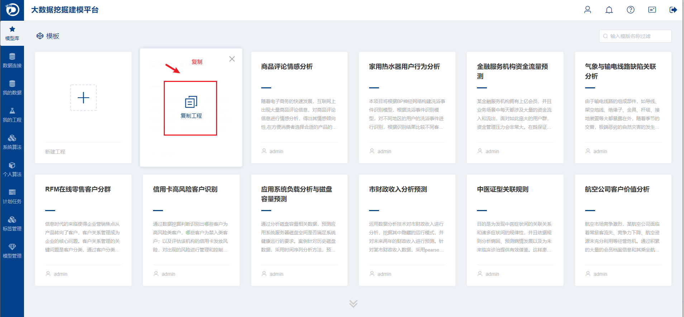Open 数据连接 in the sidebar
Image resolution: width=684 pixels, height=317 pixels.
[12, 60]
